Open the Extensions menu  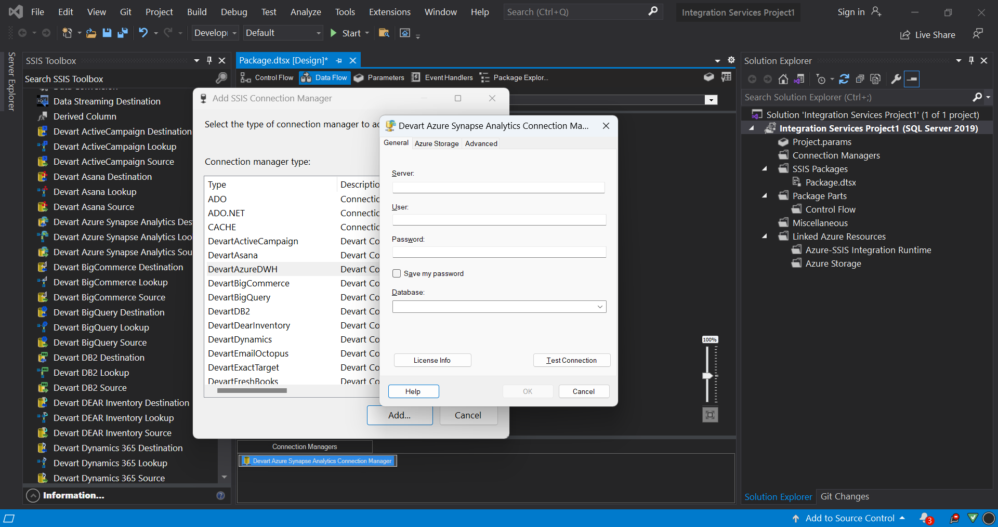click(x=390, y=12)
